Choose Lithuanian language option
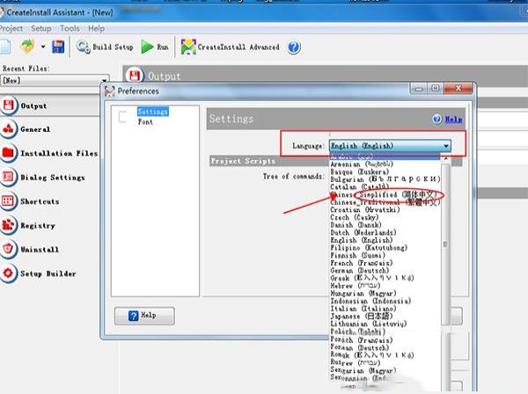528x394 pixels. point(369,324)
